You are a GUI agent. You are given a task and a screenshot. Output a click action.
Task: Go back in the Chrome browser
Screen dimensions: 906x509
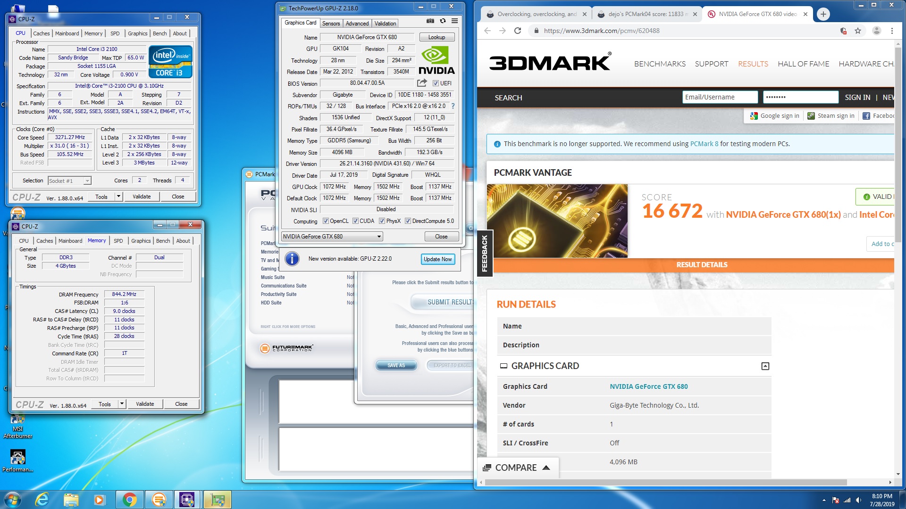click(x=487, y=31)
